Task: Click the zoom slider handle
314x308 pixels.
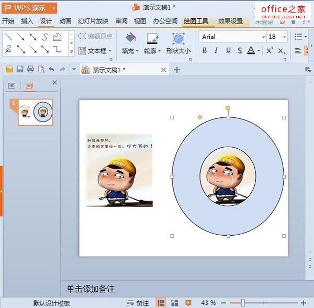Action: (243, 303)
